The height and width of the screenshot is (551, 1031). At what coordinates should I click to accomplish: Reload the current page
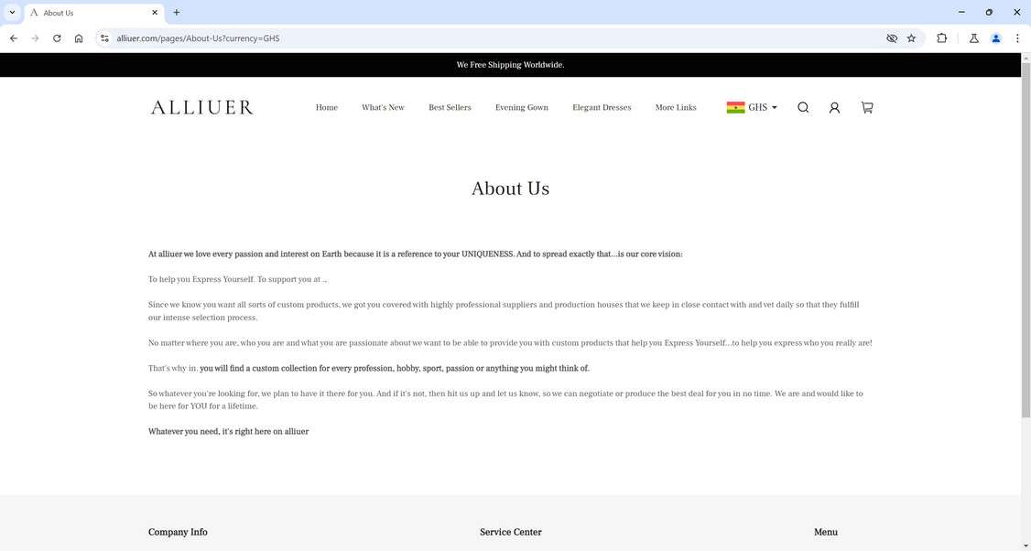56,38
